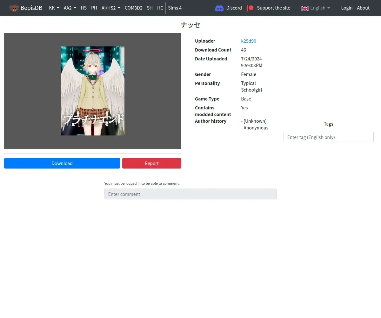Open the Sims 4 section
Viewport: 381px width, 318px height.
(175, 8)
